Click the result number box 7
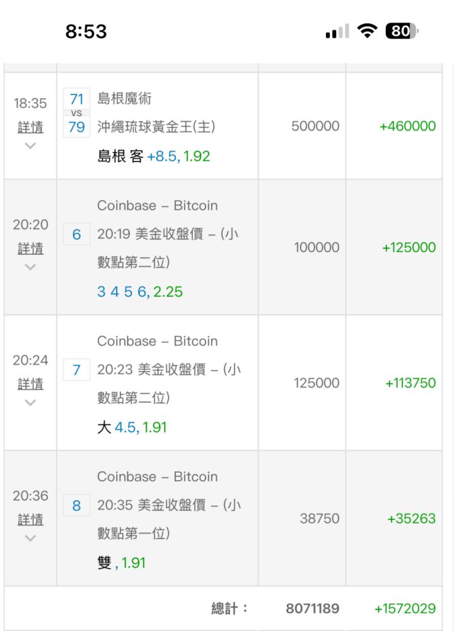The image size is (459, 631). tap(76, 370)
